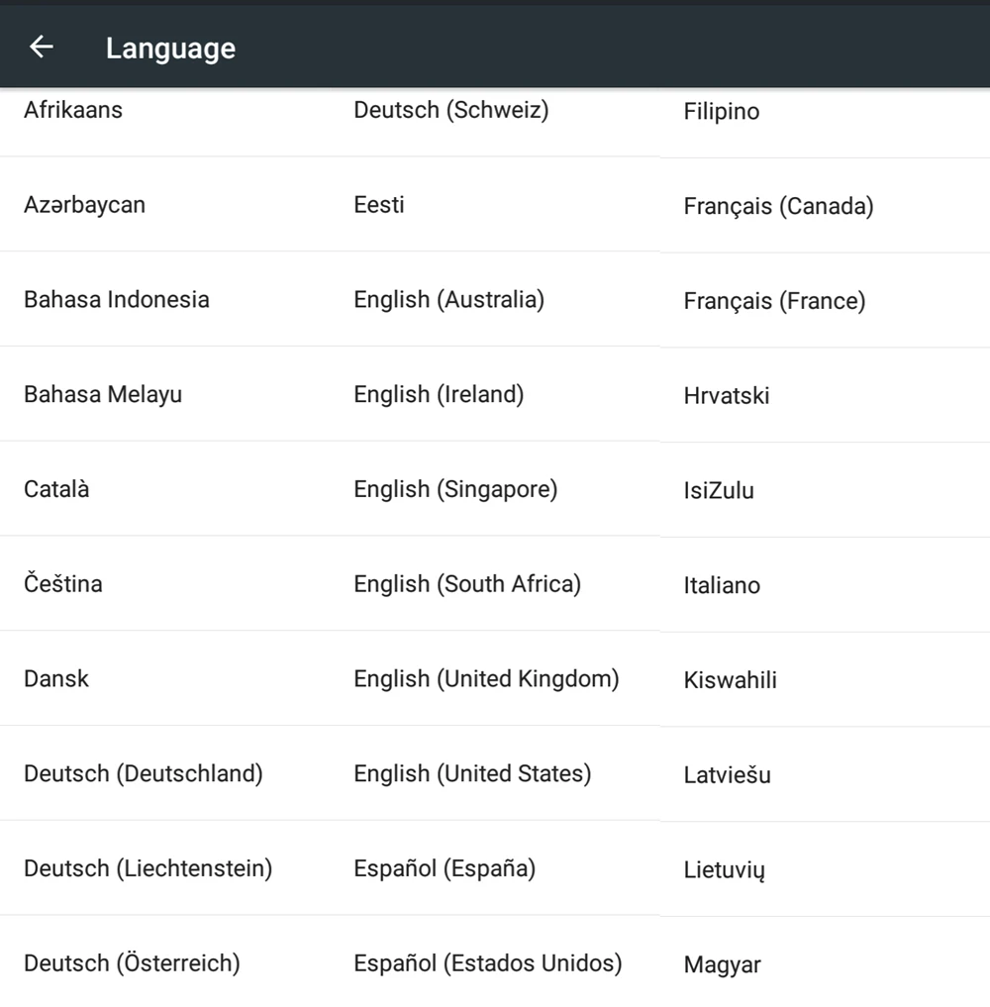
Task: Select Français (Canada)
Action: click(x=778, y=207)
